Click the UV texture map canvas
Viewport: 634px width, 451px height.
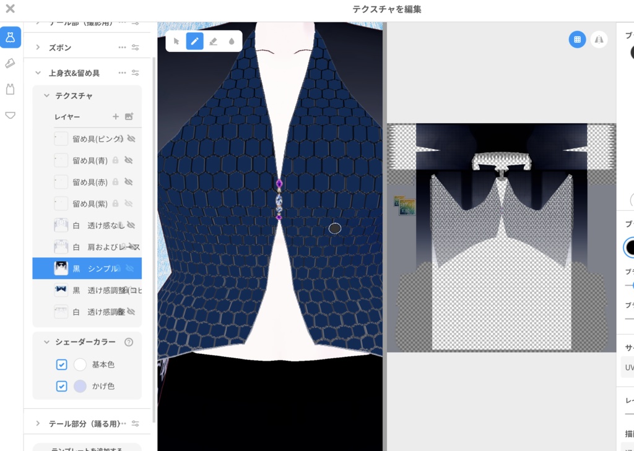coord(502,238)
